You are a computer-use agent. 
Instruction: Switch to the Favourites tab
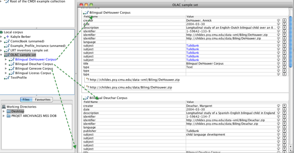[43, 100]
